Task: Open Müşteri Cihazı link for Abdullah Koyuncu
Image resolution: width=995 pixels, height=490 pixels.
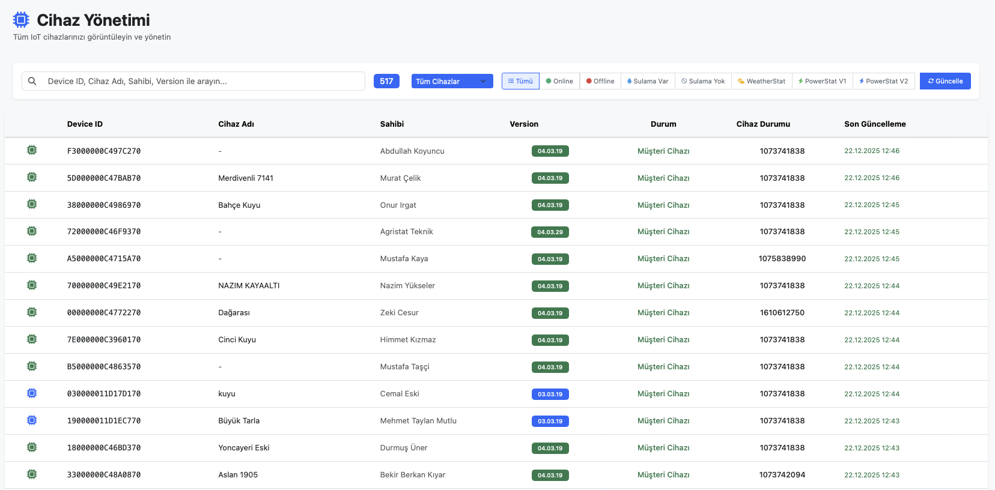Action: tap(663, 151)
